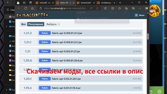This screenshot has height=94, width=167.
Task: Open the Read aloud icon in the address bar
Action: pyautogui.click(x=91, y=8)
